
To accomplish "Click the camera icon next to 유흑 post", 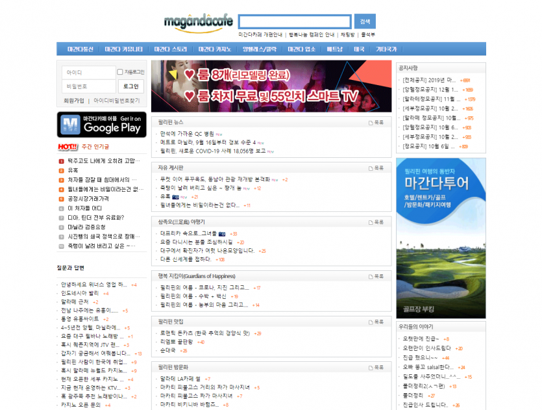I will (175, 196).
